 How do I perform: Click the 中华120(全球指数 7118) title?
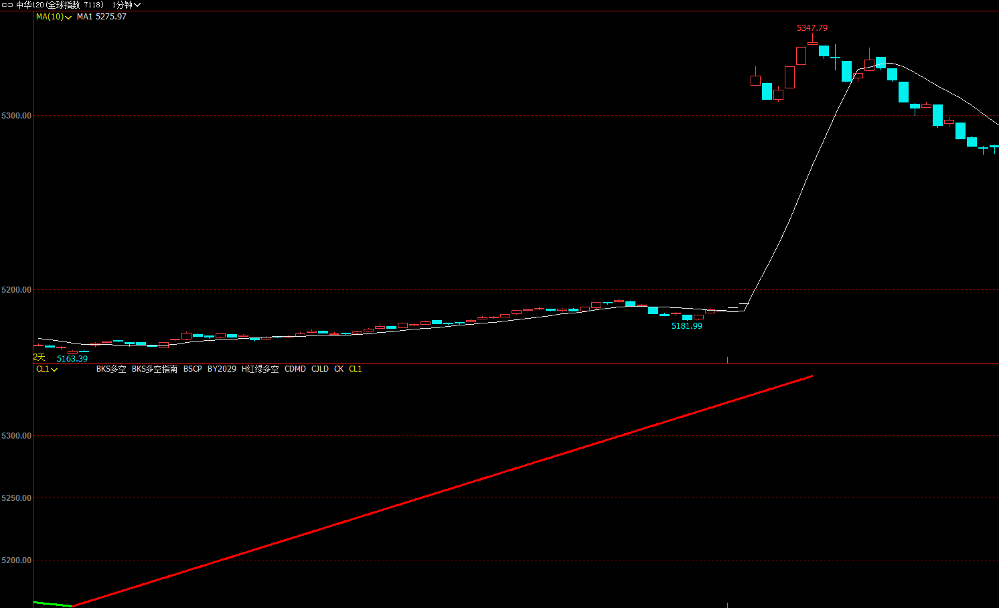coord(60,5)
